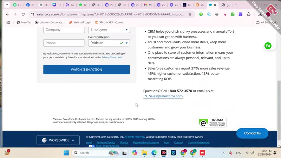
Task: Open the browser extensions puzzle icon
Action: (x=249, y=14)
